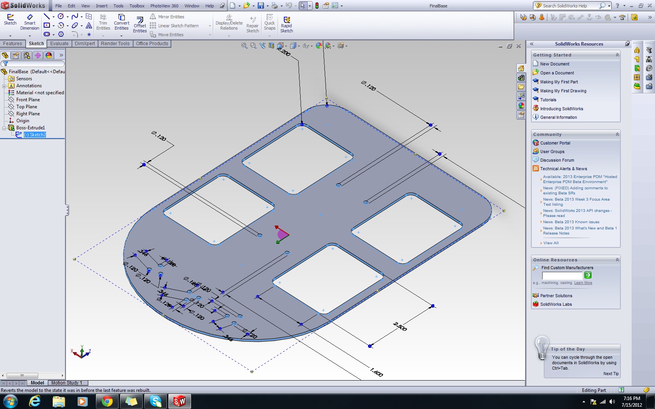Click the Edit Appearance color ball icon

(x=319, y=46)
